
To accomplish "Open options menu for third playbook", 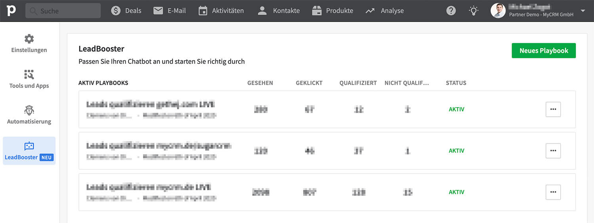I will point(553,192).
